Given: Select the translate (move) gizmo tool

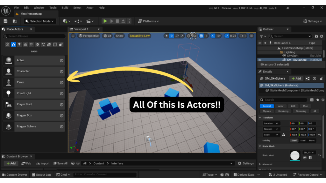Looking at the screenshot, I should coord(172,36).
